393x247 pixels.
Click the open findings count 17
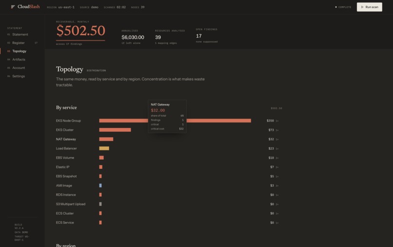[x=199, y=36]
